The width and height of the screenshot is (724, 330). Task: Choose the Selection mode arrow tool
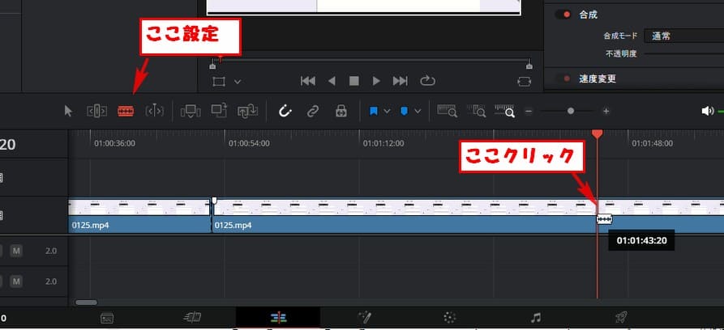69,111
